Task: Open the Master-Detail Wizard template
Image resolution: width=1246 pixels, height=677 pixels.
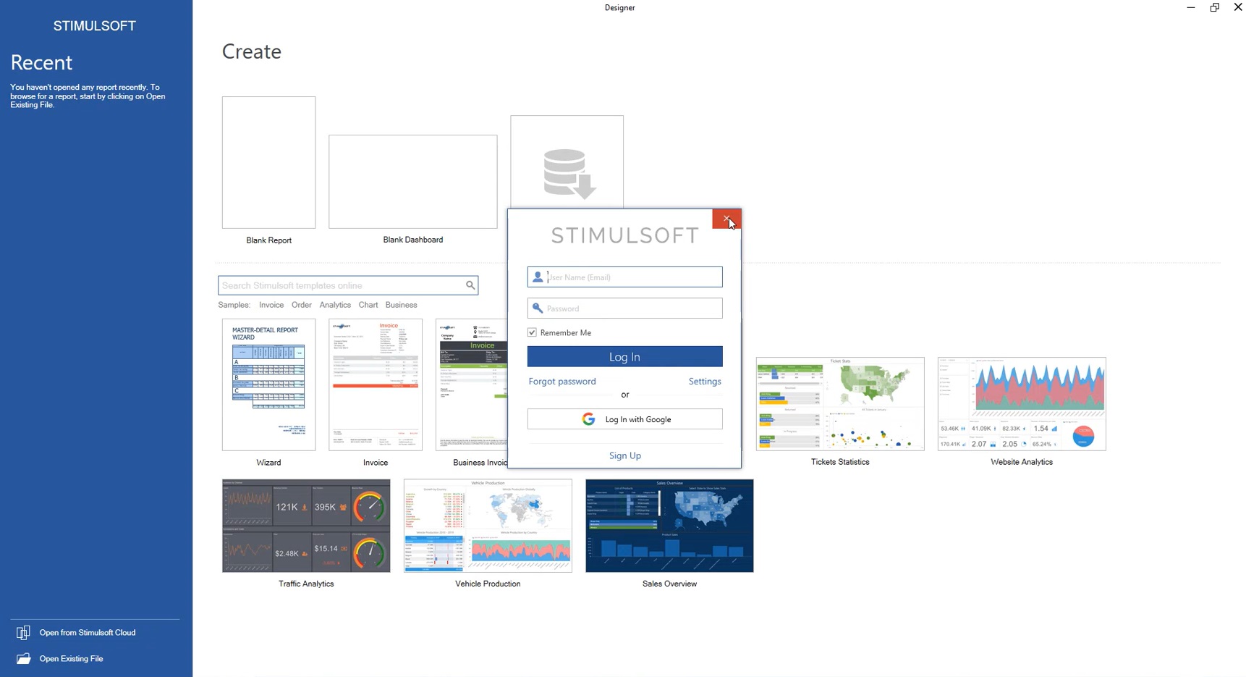Action: tap(268, 384)
